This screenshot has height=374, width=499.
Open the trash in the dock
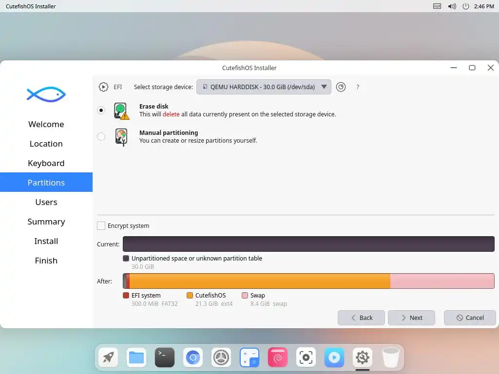390,357
